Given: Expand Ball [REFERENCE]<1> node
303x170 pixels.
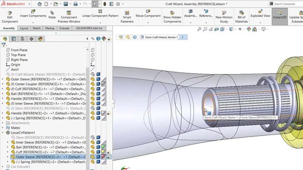Looking at the screenshot, I should 2,93.
